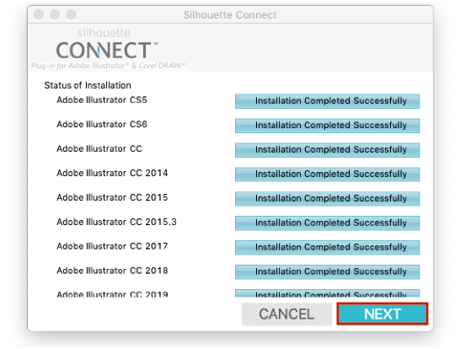
Task: Click the NEXT button
Action: click(x=382, y=314)
